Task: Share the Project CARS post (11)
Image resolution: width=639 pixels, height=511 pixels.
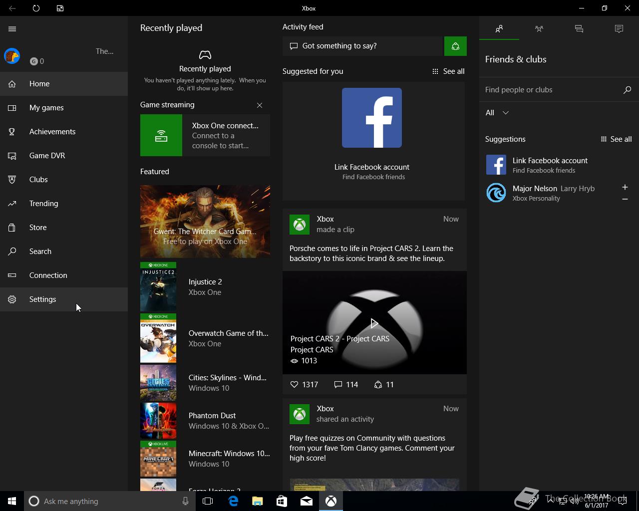Action: point(384,384)
